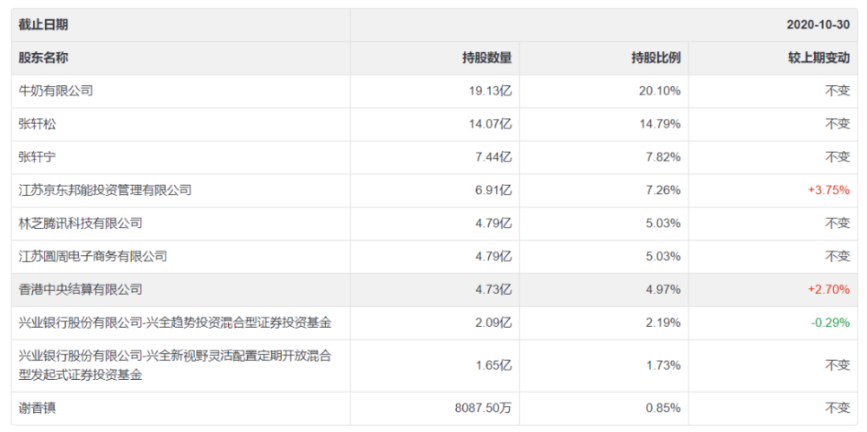Click the 19.13亿 holding amount
The width and height of the screenshot is (867, 432).
pyautogui.click(x=491, y=91)
